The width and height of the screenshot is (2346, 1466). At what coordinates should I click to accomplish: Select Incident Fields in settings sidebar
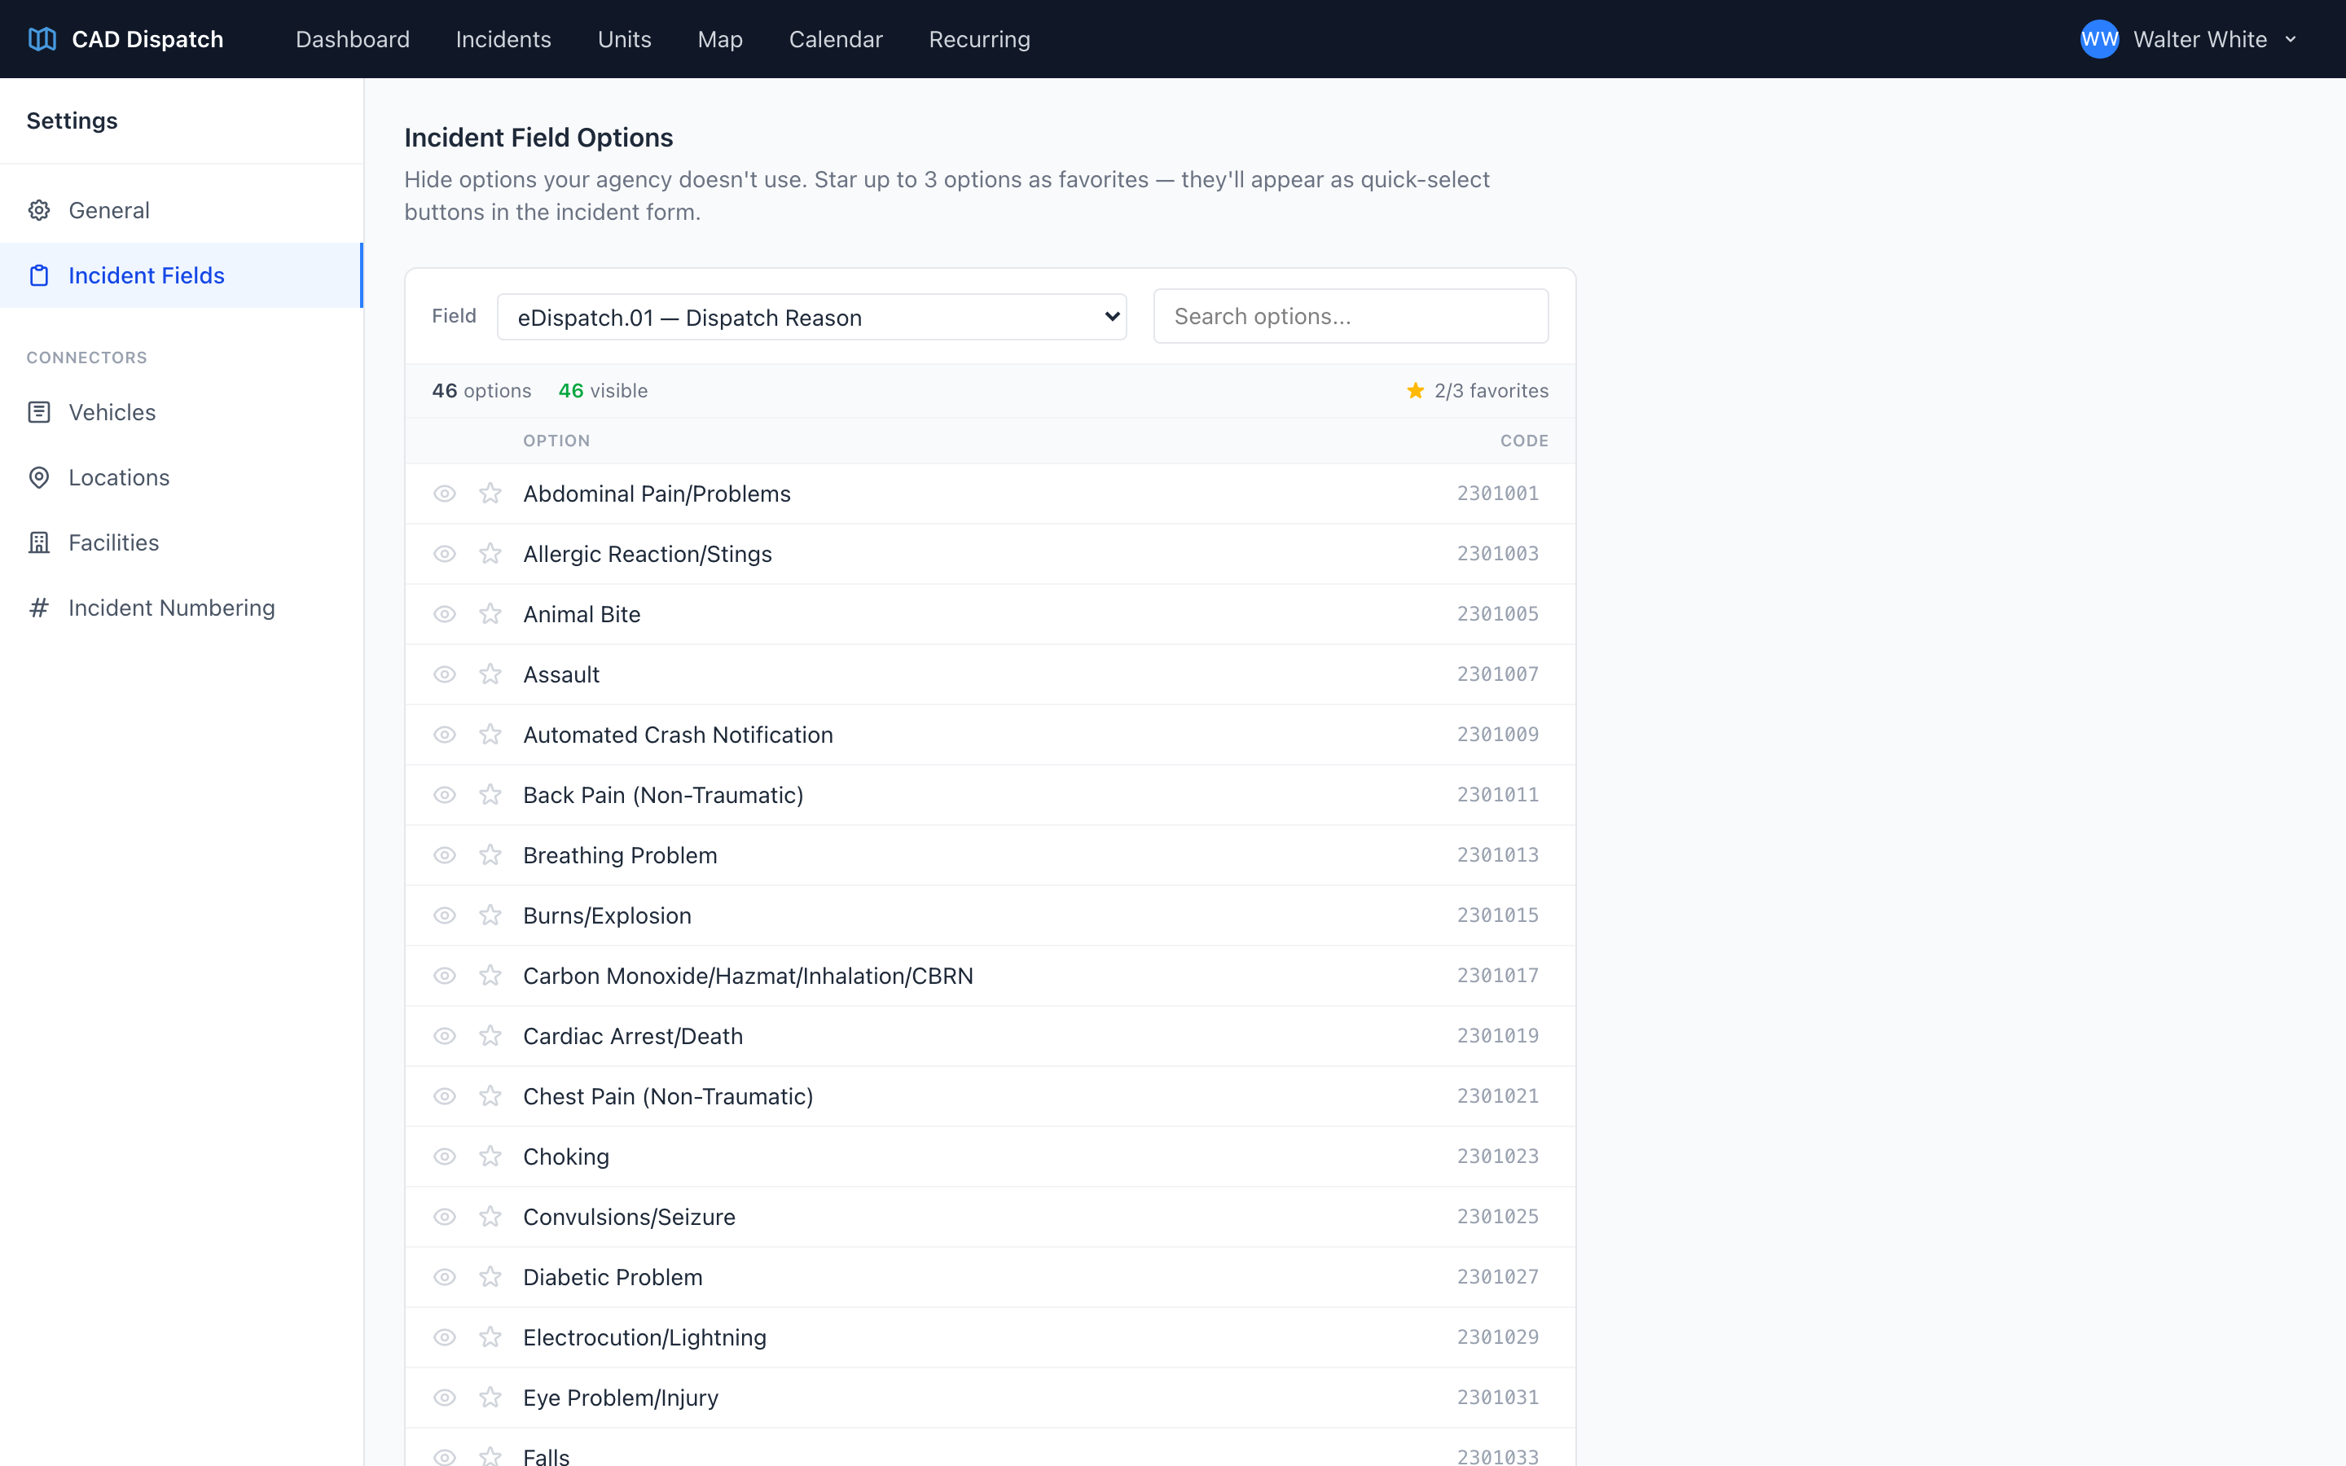182,275
